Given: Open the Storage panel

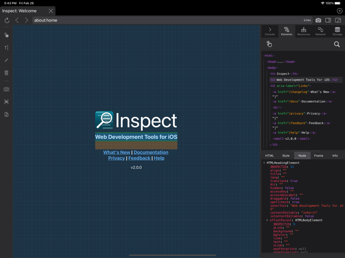Looking at the screenshot, I should point(337,31).
